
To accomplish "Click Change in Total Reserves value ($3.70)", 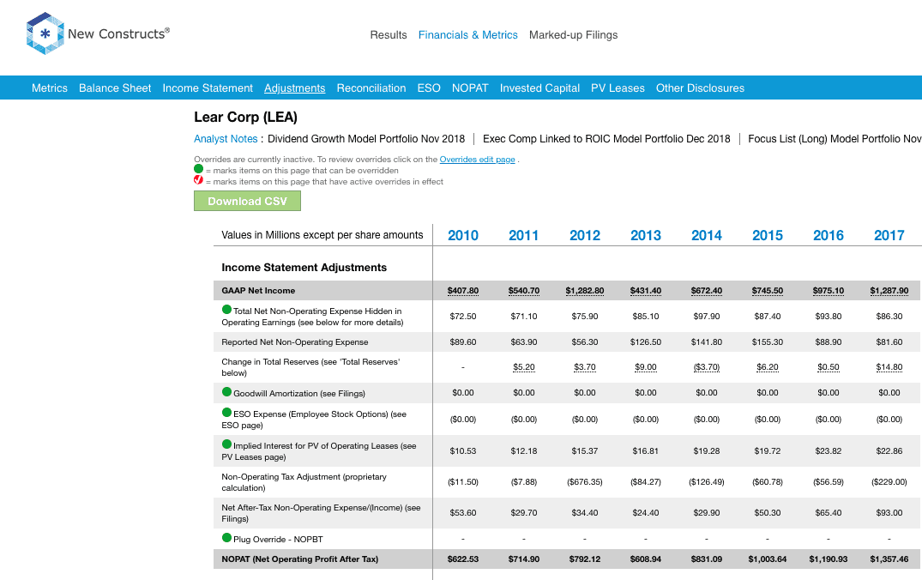I will tap(706, 367).
